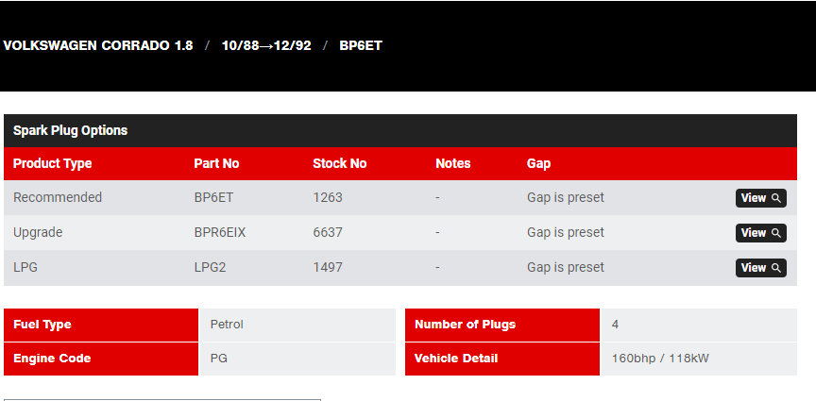Image resolution: width=816 pixels, height=401 pixels.
Task: Select the Recommended product type cell
Action: 58,197
